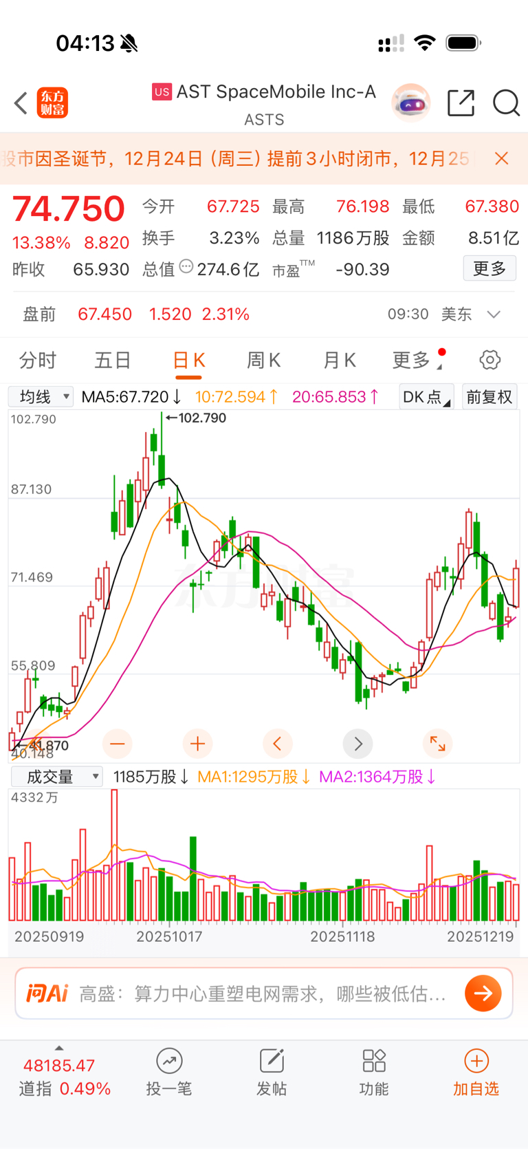Viewport: 528px width, 1149px height.
Task: Open the 东方财富 home logo
Action: pos(52,103)
